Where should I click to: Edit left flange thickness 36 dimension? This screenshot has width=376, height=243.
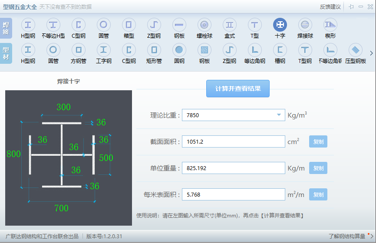click(x=43, y=139)
